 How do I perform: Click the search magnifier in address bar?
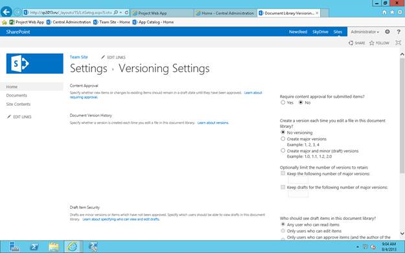[116, 12]
